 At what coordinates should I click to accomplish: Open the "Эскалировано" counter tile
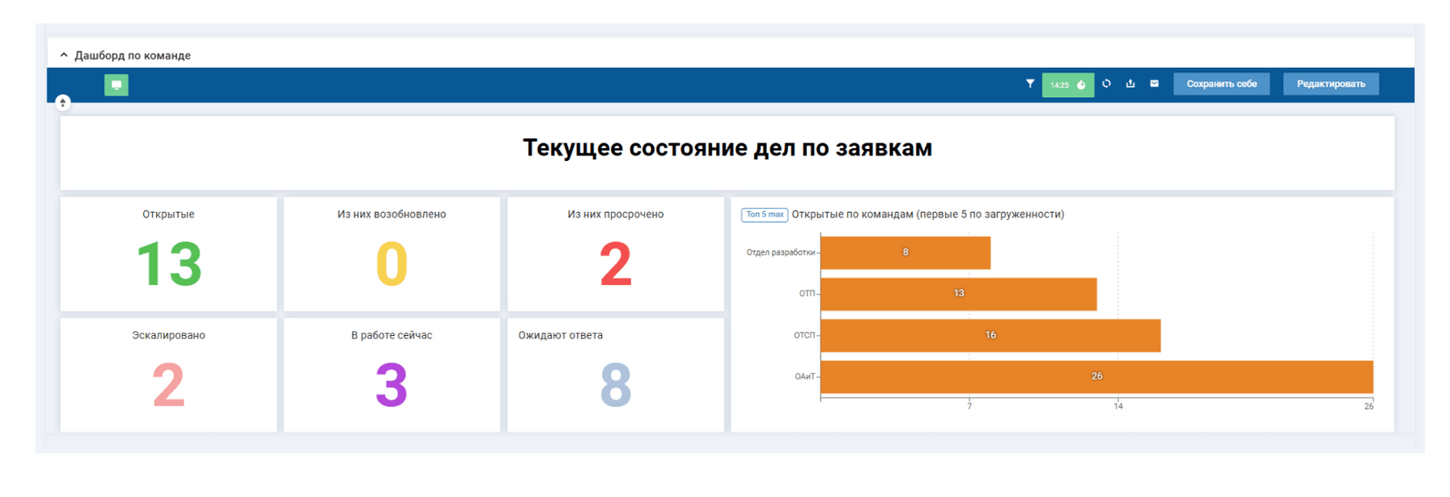click(168, 375)
